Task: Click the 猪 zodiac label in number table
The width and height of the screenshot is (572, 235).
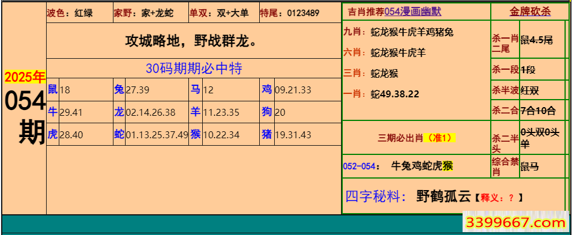Action: pos(267,134)
